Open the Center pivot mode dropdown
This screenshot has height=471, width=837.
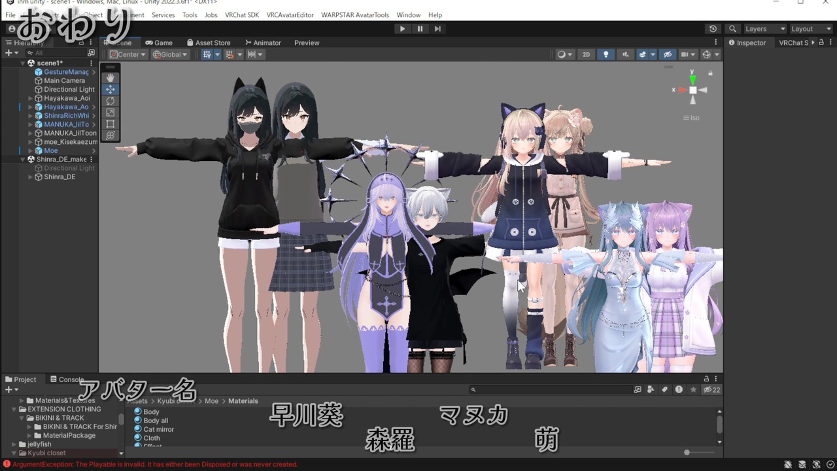[x=128, y=54]
